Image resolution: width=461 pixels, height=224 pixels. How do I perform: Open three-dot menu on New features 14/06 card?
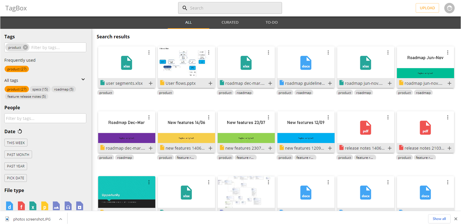point(209,117)
